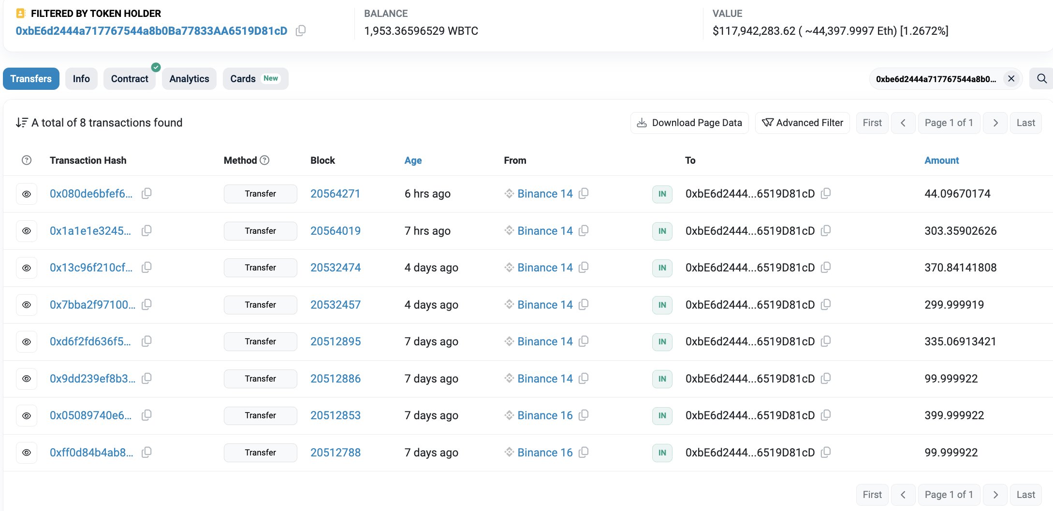The image size is (1053, 511).
Task: Click the top Page 1 of 1 indicator
Action: 949,123
